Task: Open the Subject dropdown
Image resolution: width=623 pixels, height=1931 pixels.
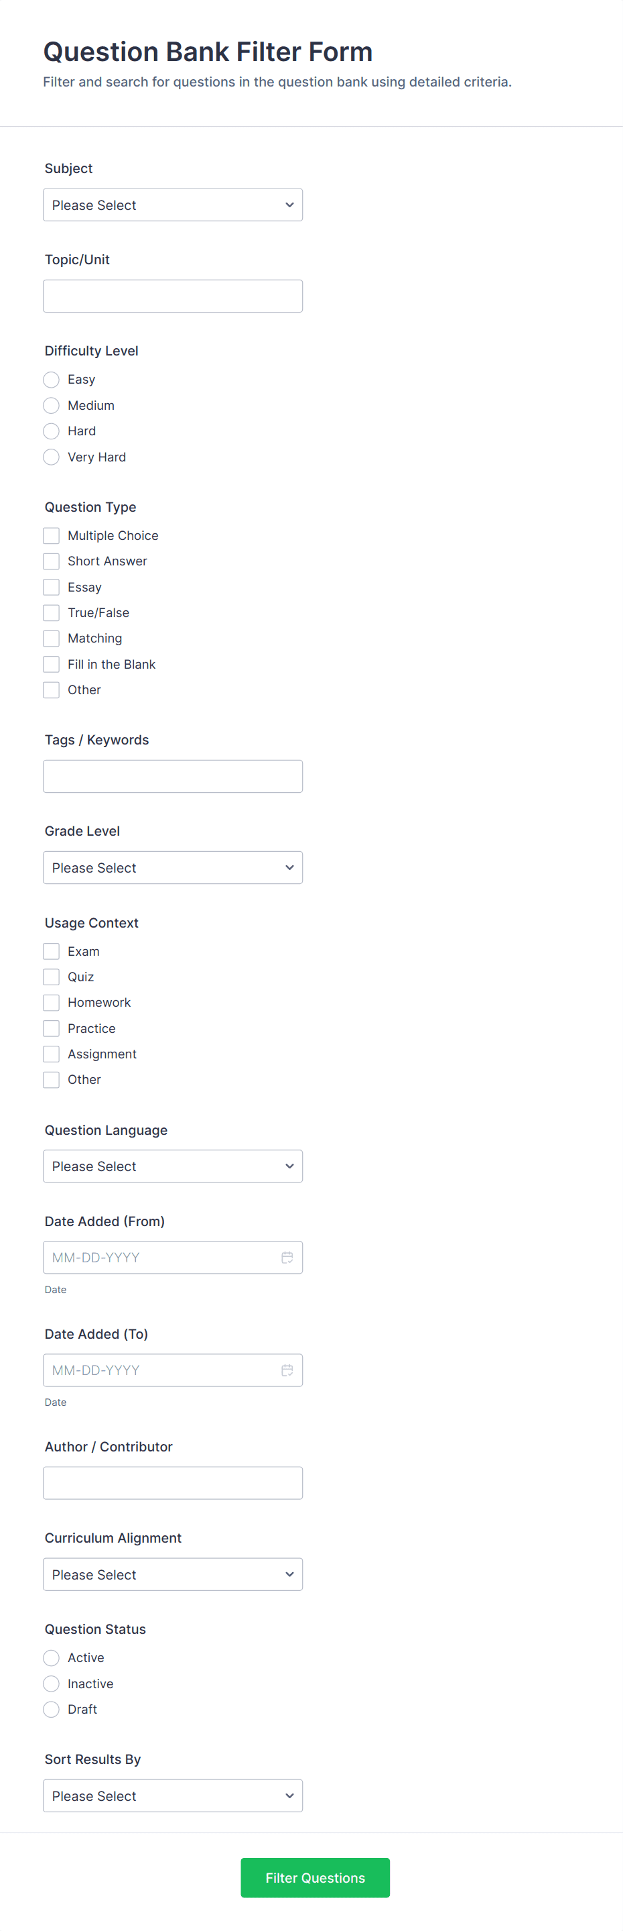Action: point(173,205)
